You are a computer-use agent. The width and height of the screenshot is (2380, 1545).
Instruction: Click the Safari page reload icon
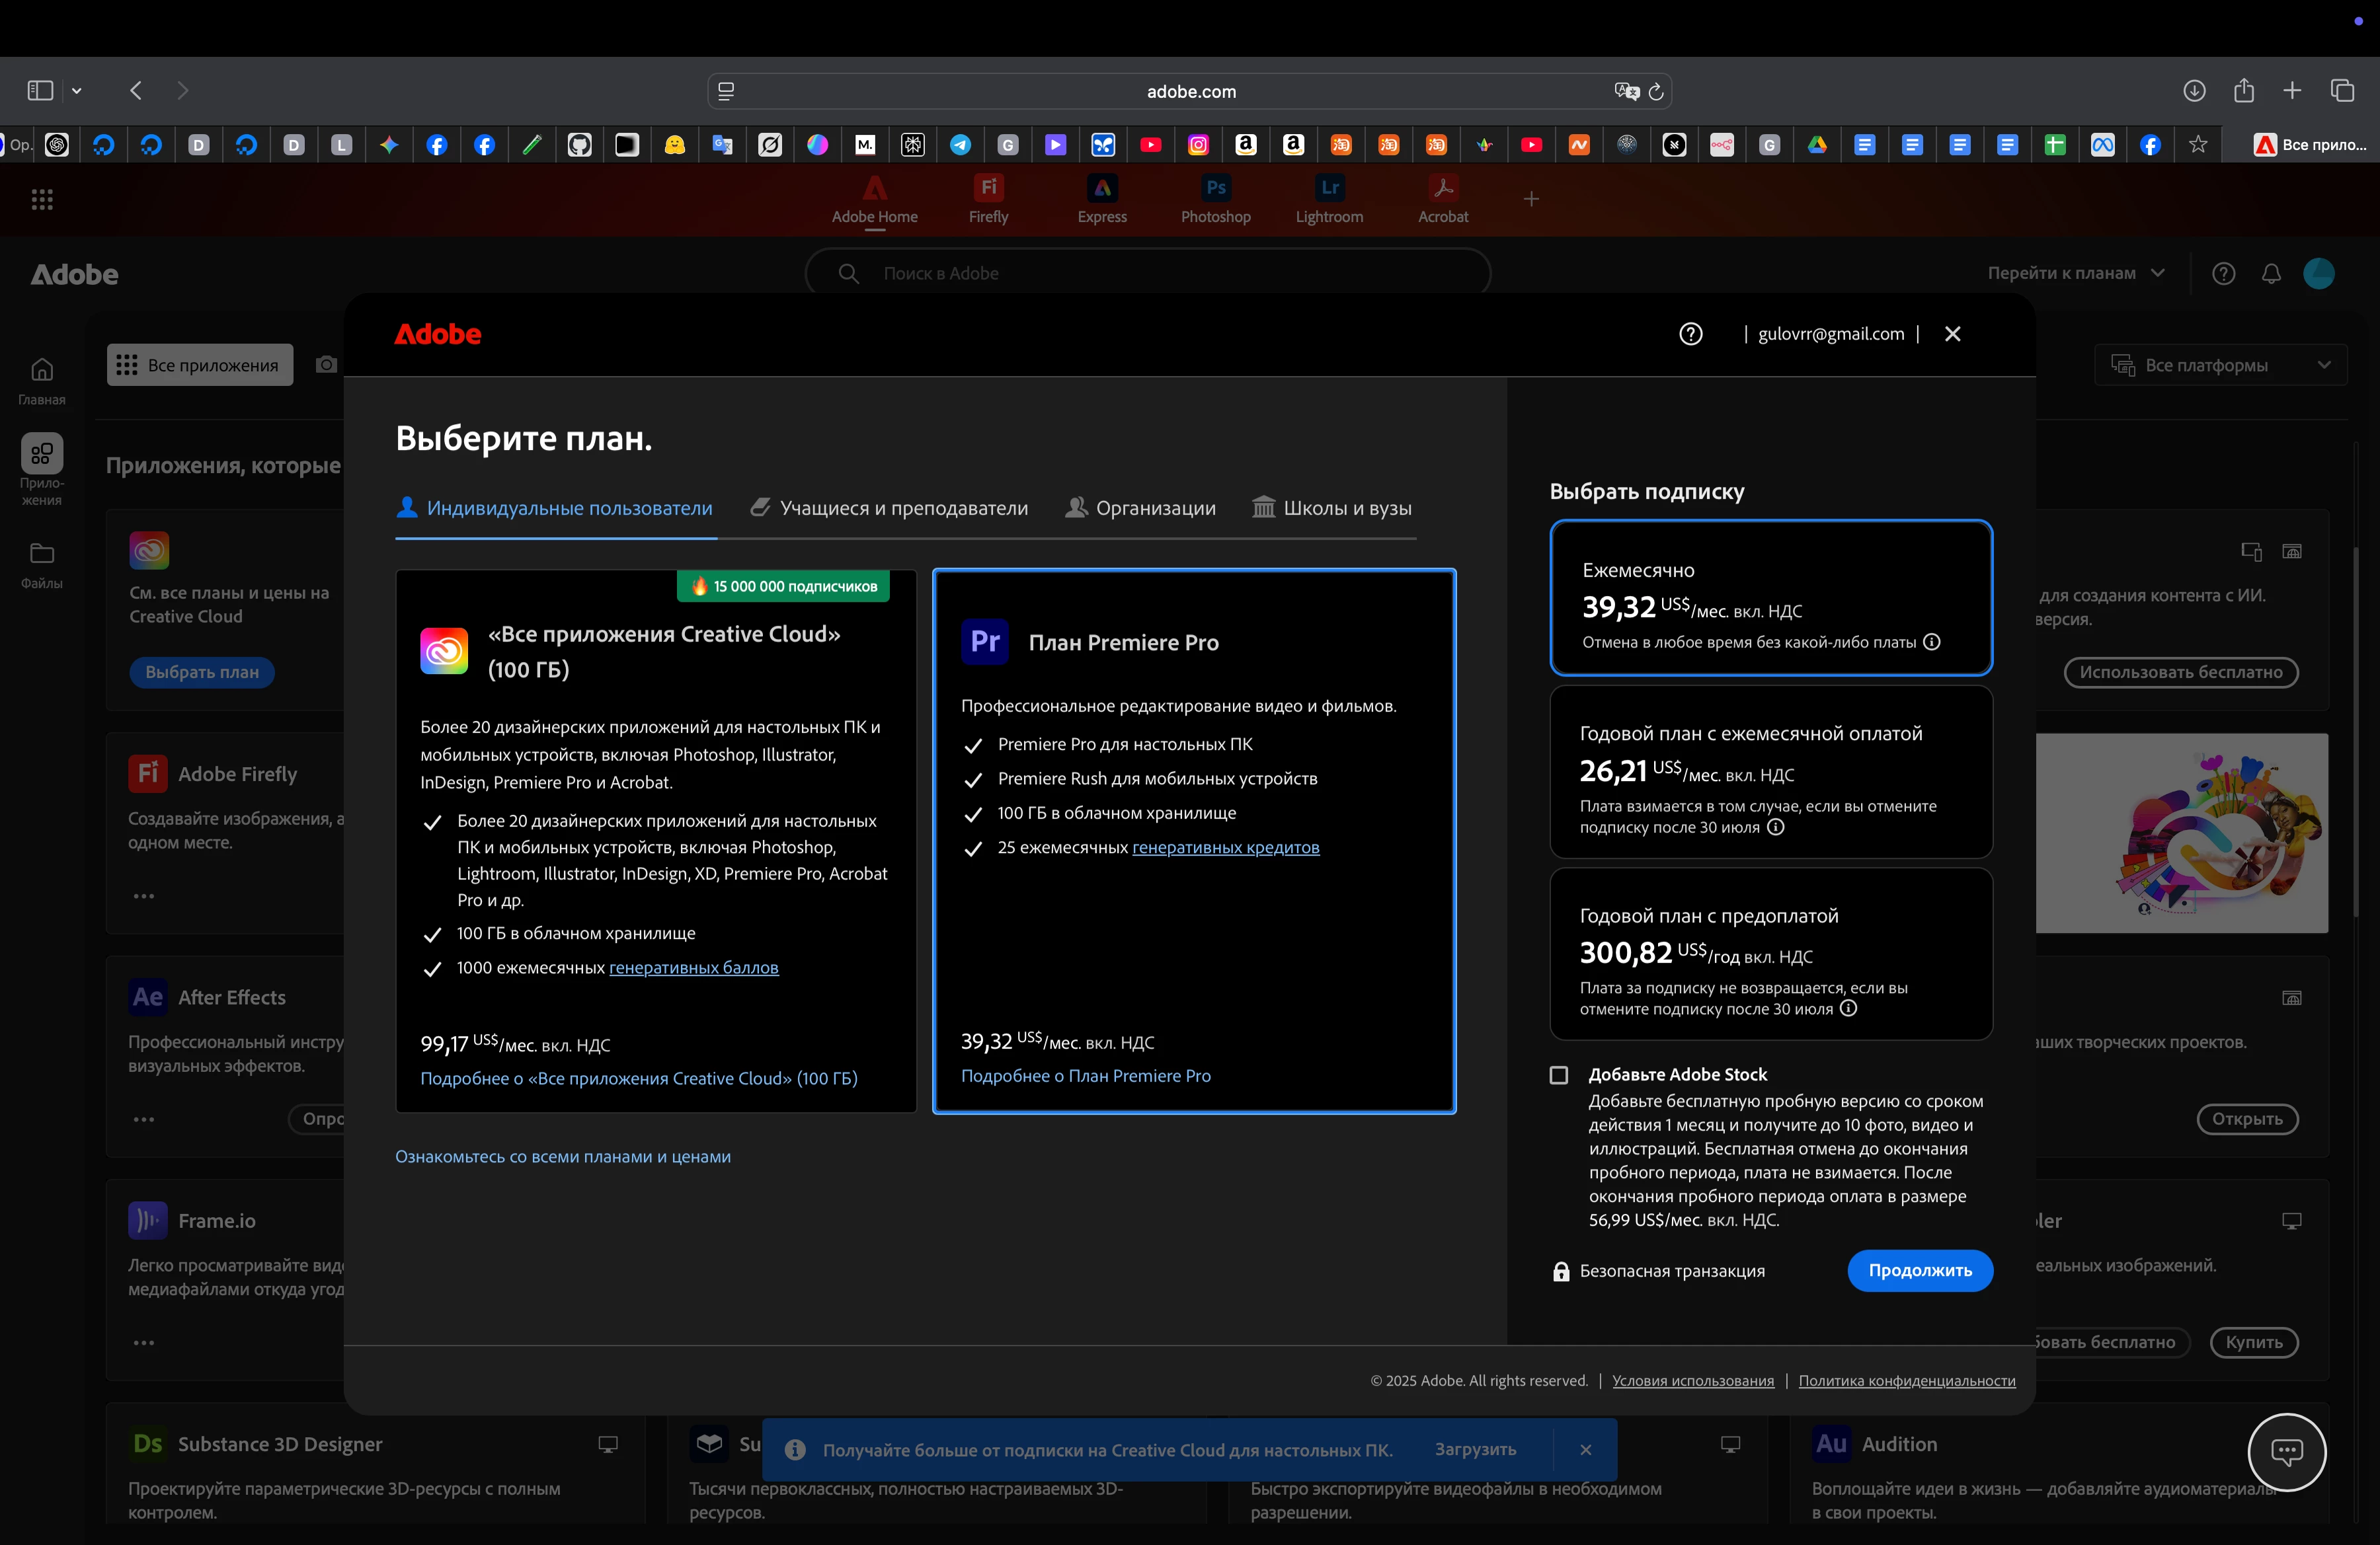pos(1656,92)
